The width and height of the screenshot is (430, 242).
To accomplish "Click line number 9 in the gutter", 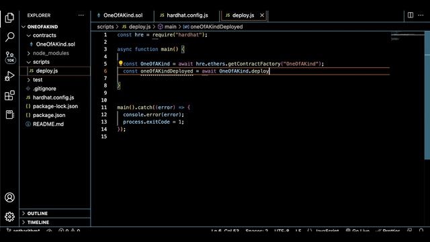I will pyautogui.click(x=105, y=93).
